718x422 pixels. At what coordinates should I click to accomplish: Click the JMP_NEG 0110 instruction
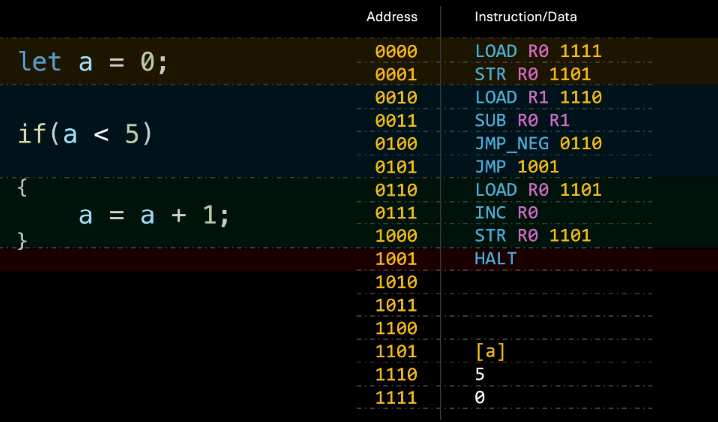point(538,144)
